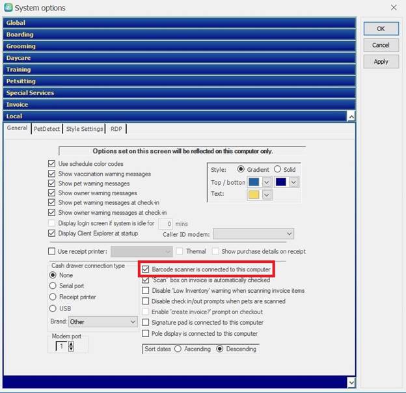This screenshot has width=406, height=393.
Task: Choose USB cash drawer connection
Action: pyautogui.click(x=53, y=308)
